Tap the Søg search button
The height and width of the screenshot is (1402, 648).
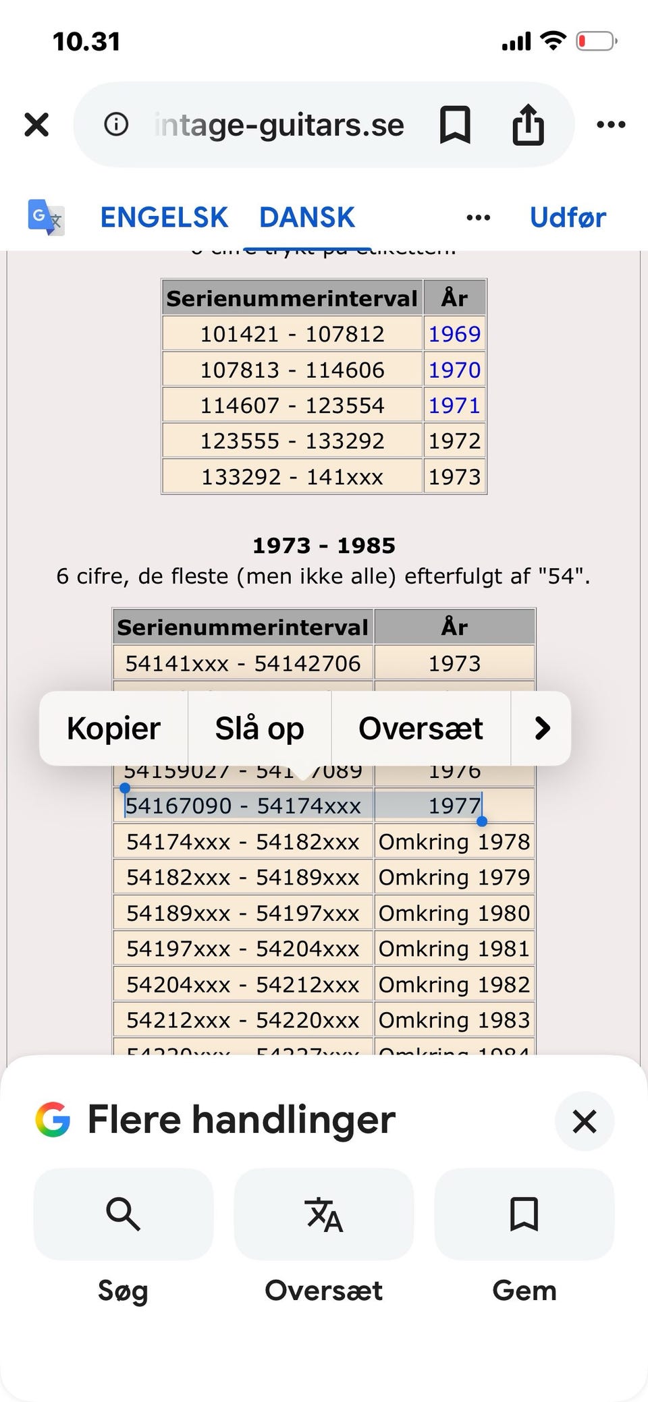click(124, 1214)
